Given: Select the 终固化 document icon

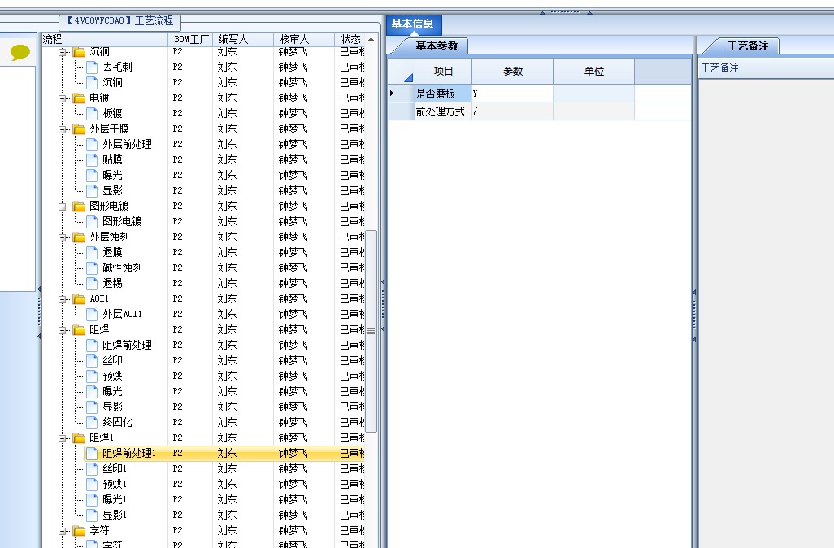Looking at the screenshot, I should 92,422.
